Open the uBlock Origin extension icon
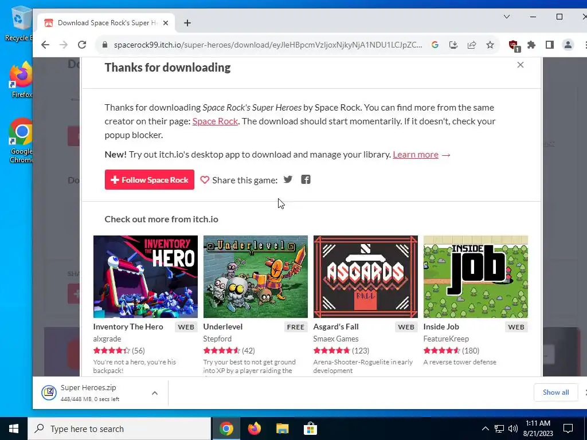587x440 pixels. 514,46
